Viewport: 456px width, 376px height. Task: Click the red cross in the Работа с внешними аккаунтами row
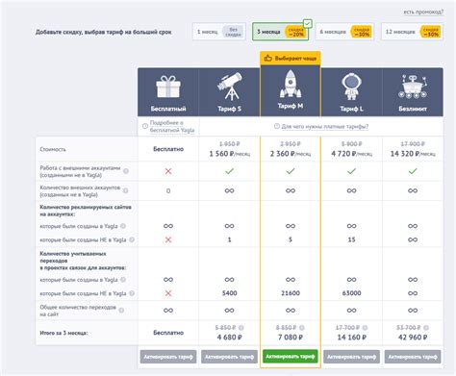pyautogui.click(x=168, y=171)
